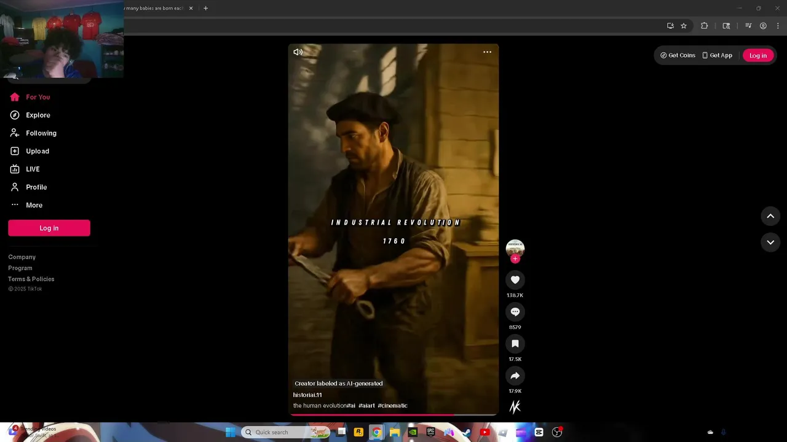Open comments via the speech bubble icon
787x442 pixels.
(515, 312)
